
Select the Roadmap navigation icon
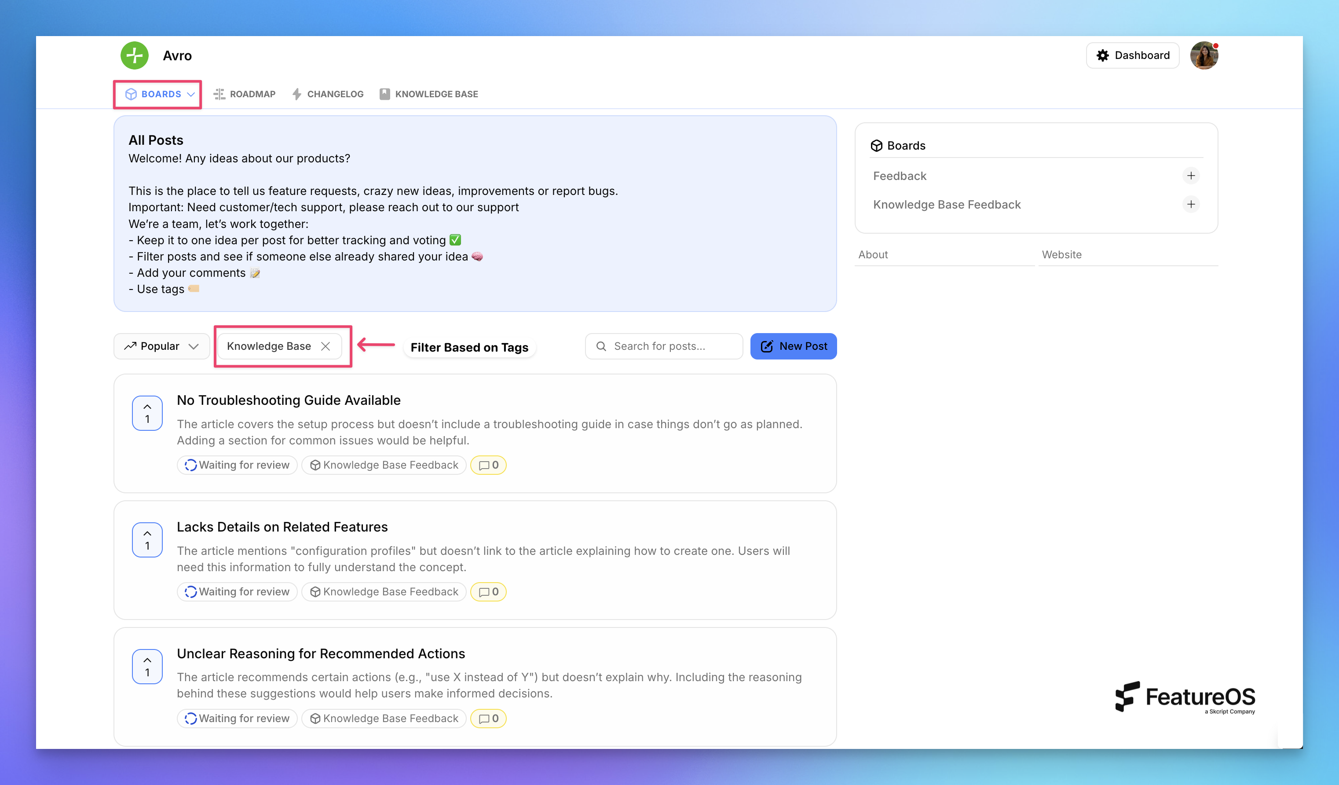pos(219,94)
